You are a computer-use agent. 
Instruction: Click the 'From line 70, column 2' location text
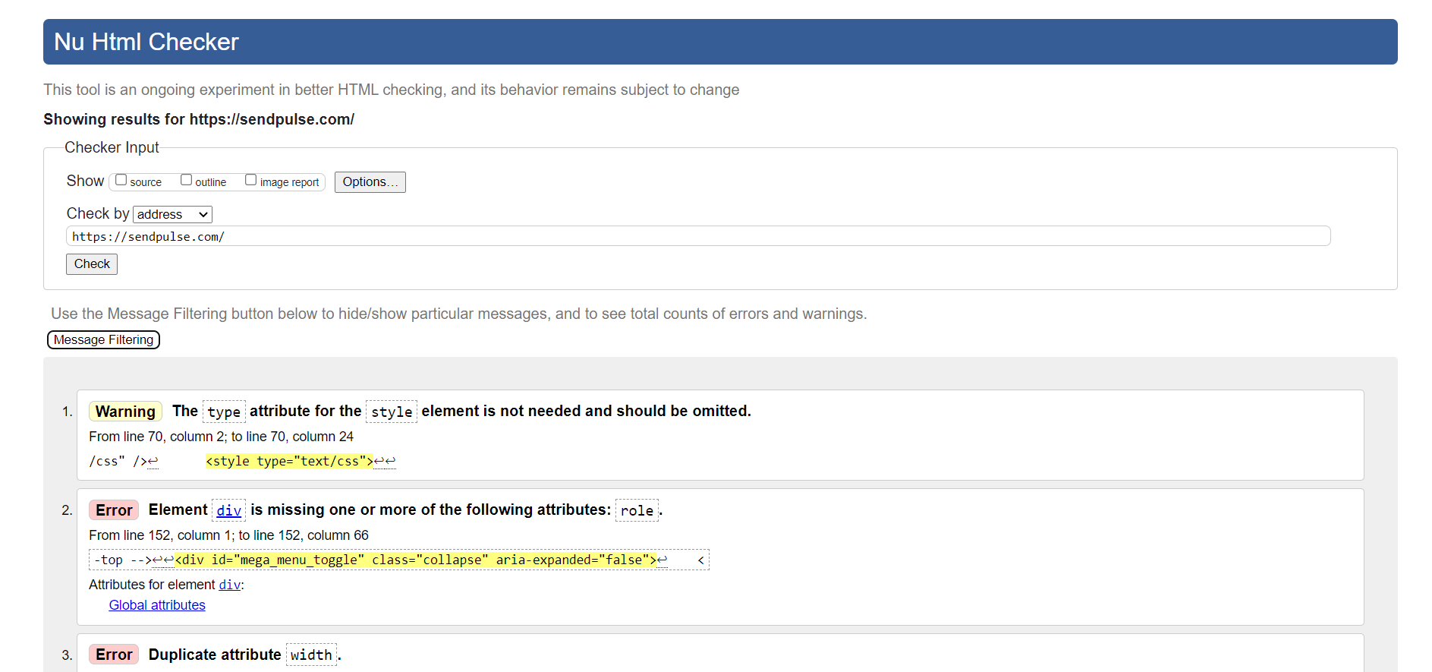(x=221, y=437)
